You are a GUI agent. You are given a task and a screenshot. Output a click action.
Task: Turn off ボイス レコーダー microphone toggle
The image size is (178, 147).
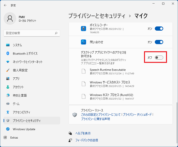pos(159,29)
